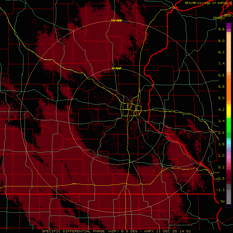Click the 5.8 scale value
The height and width of the screenshot is (233, 233).
coord(221,87)
